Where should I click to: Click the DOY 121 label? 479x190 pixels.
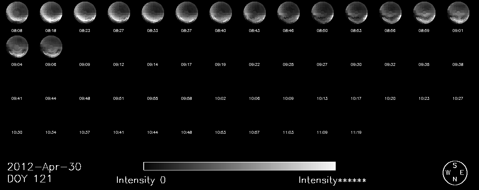pos(30,179)
